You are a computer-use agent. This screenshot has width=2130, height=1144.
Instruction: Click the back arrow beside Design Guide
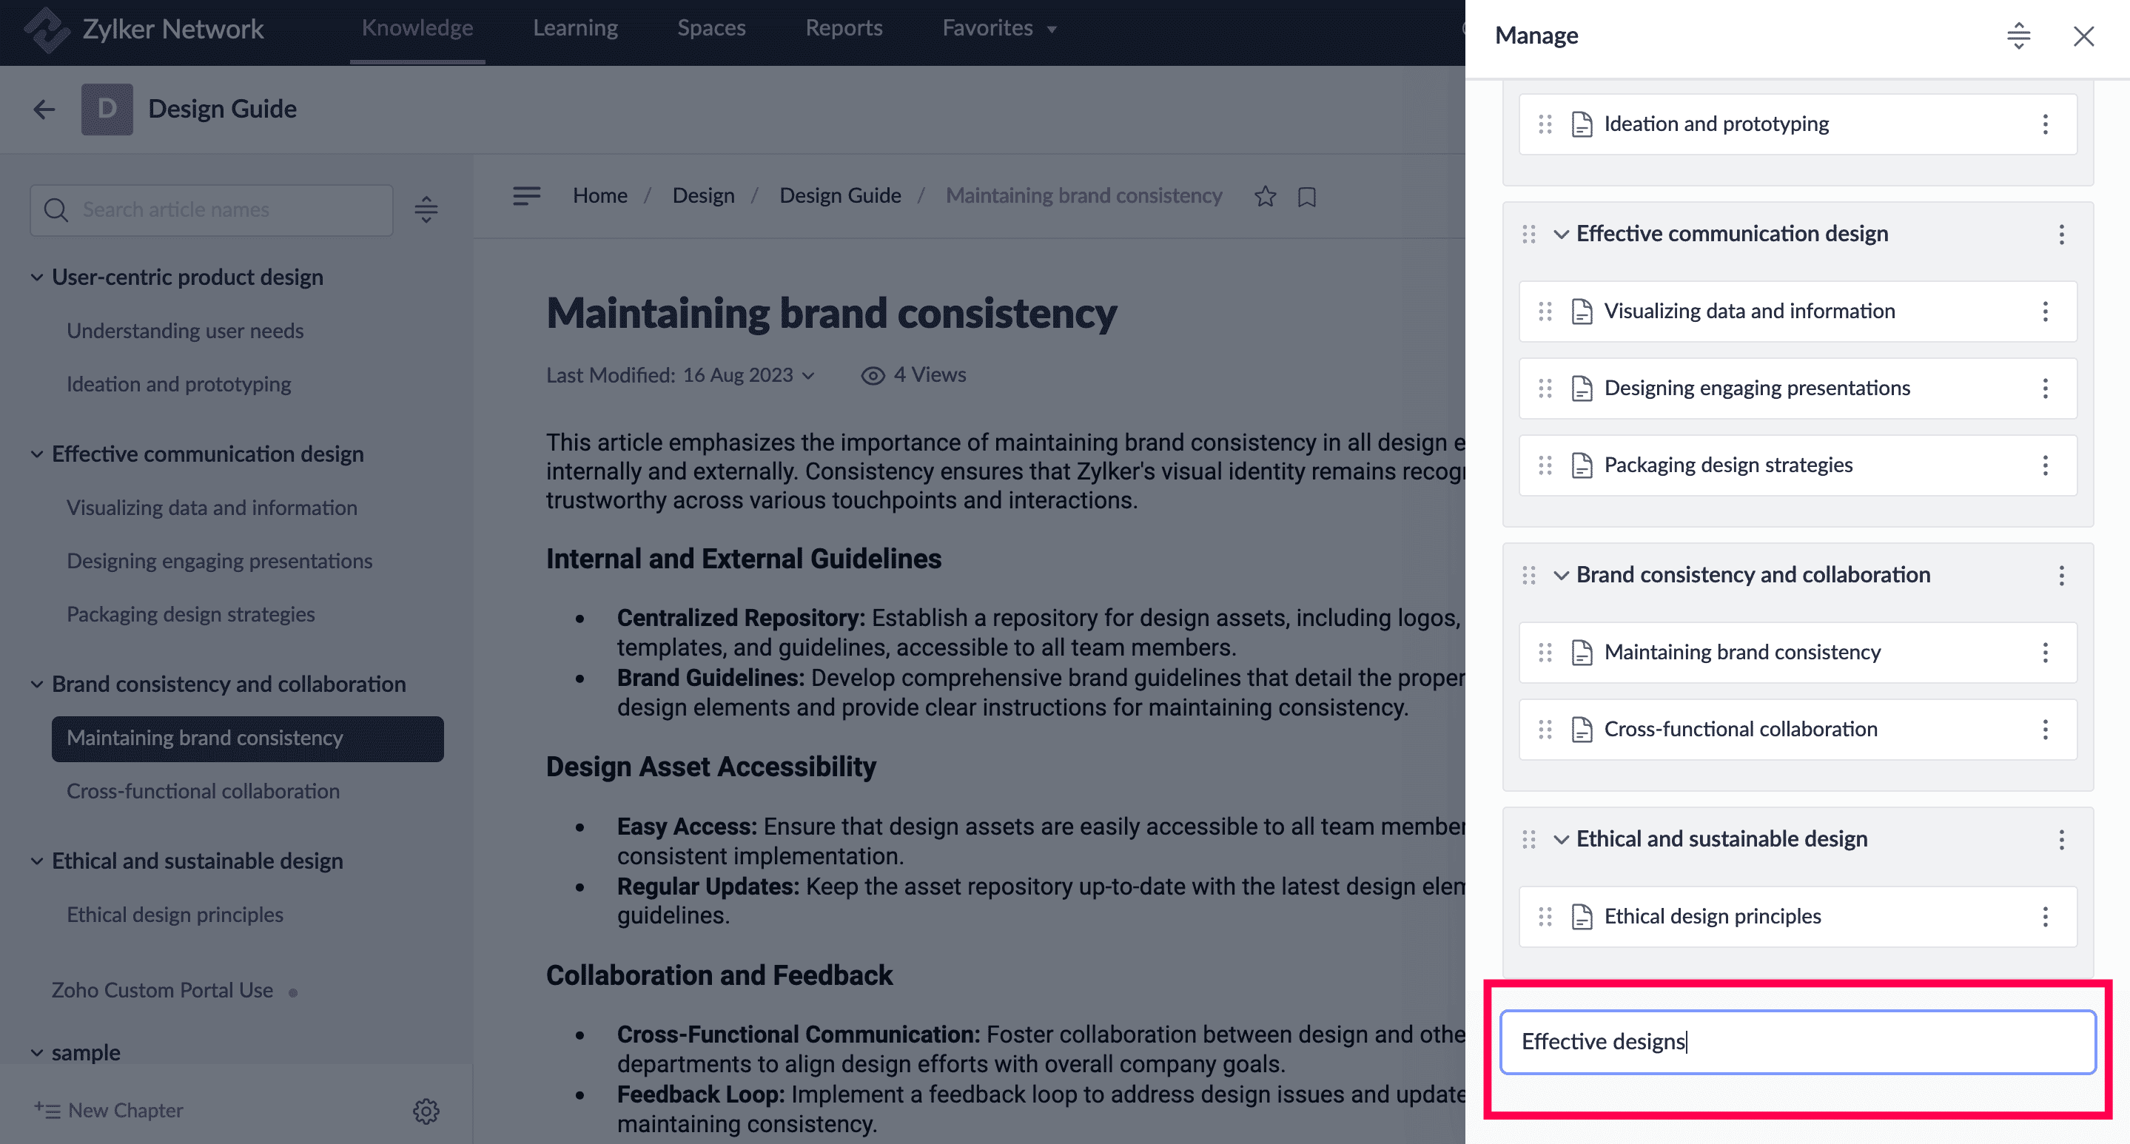[x=44, y=109]
